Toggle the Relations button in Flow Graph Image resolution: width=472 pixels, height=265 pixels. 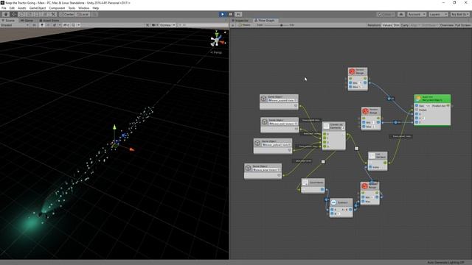click(x=374, y=25)
